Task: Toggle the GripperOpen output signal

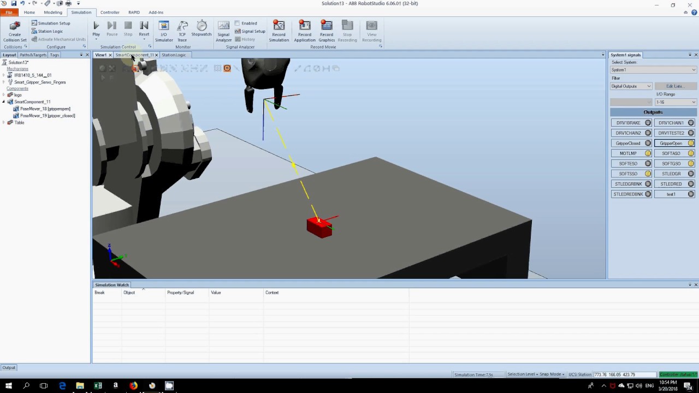Action: coord(674,143)
